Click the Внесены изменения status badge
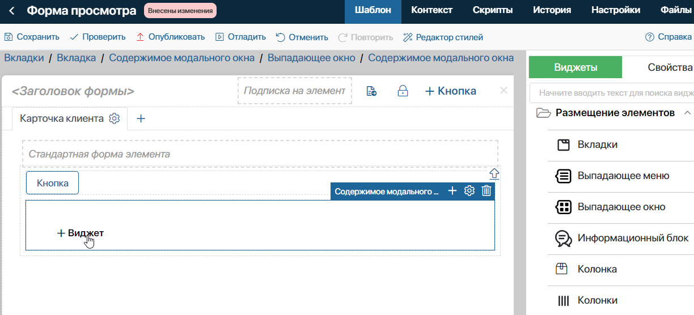 (x=180, y=11)
